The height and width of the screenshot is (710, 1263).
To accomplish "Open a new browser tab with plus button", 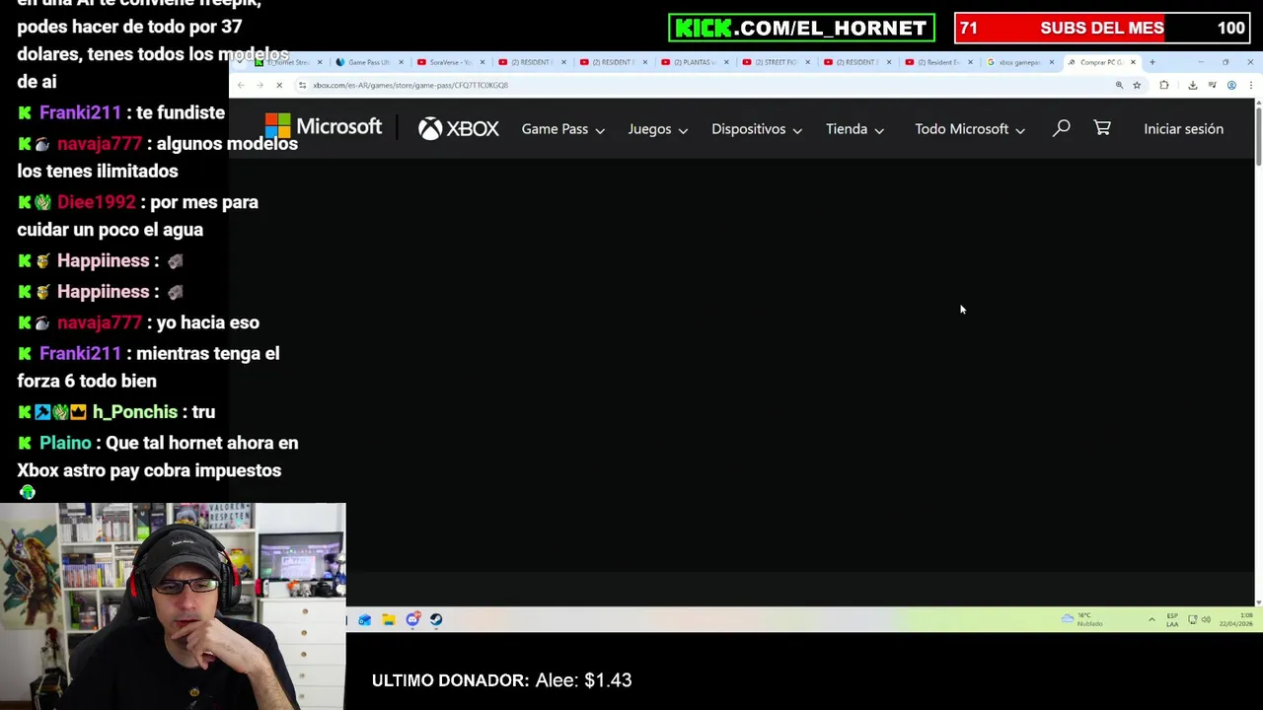I will click(x=1152, y=62).
